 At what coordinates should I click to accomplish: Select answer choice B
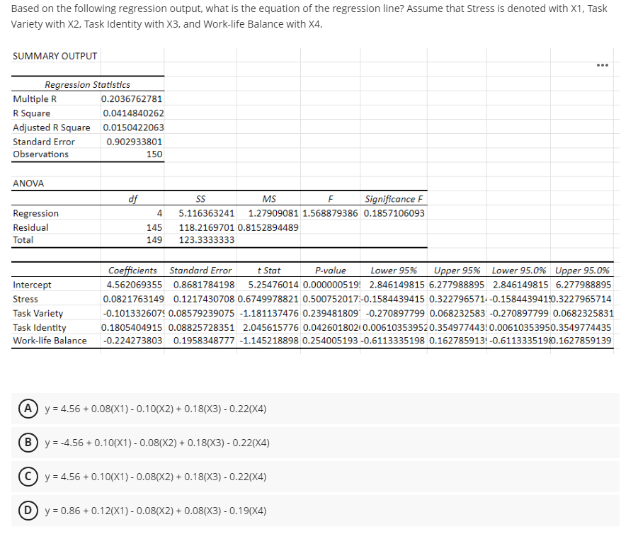click(x=28, y=442)
